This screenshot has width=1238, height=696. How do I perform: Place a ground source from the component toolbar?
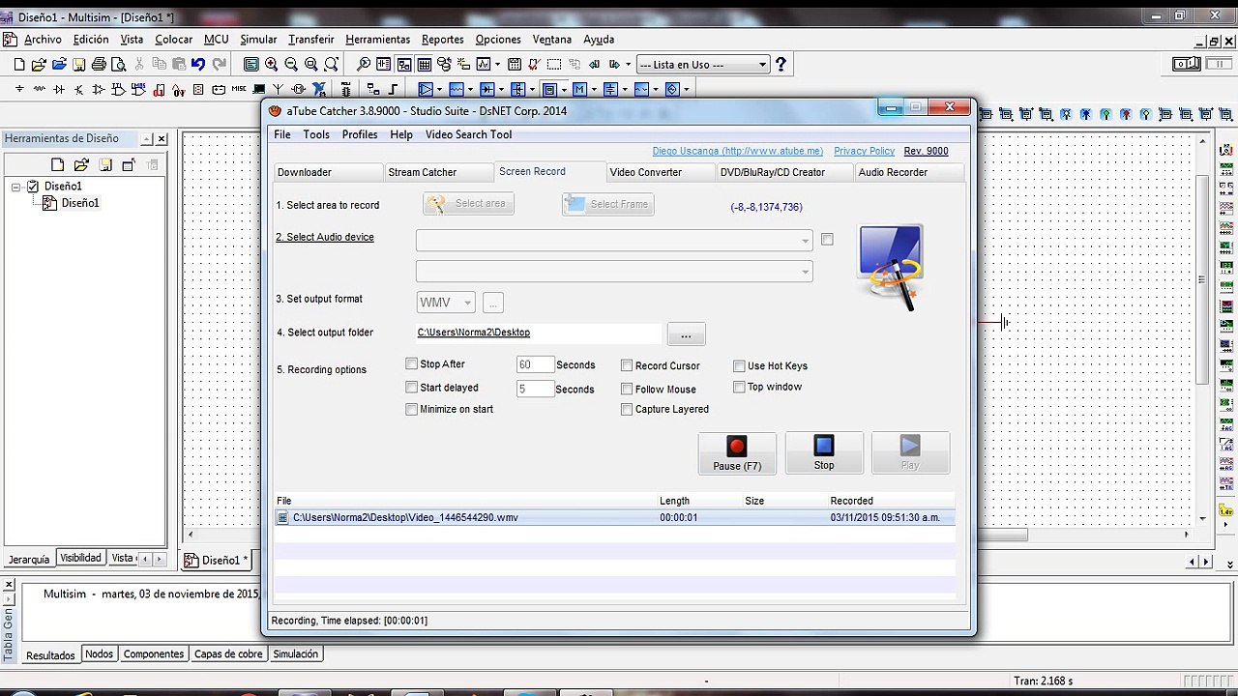tap(19, 89)
